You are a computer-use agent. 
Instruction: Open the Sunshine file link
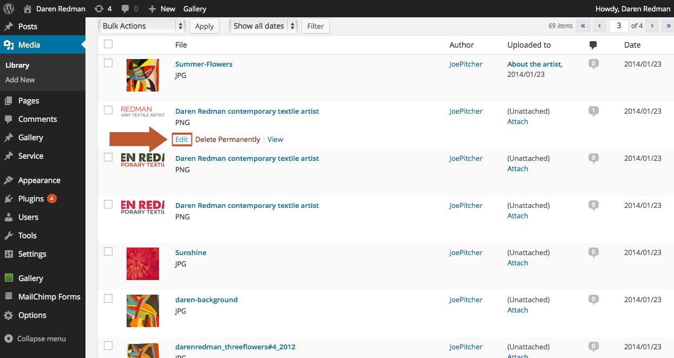click(191, 252)
